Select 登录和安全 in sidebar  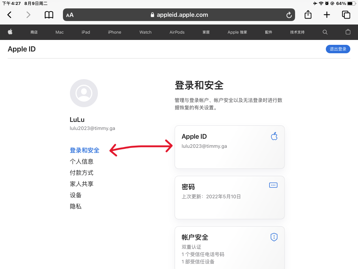pos(85,150)
